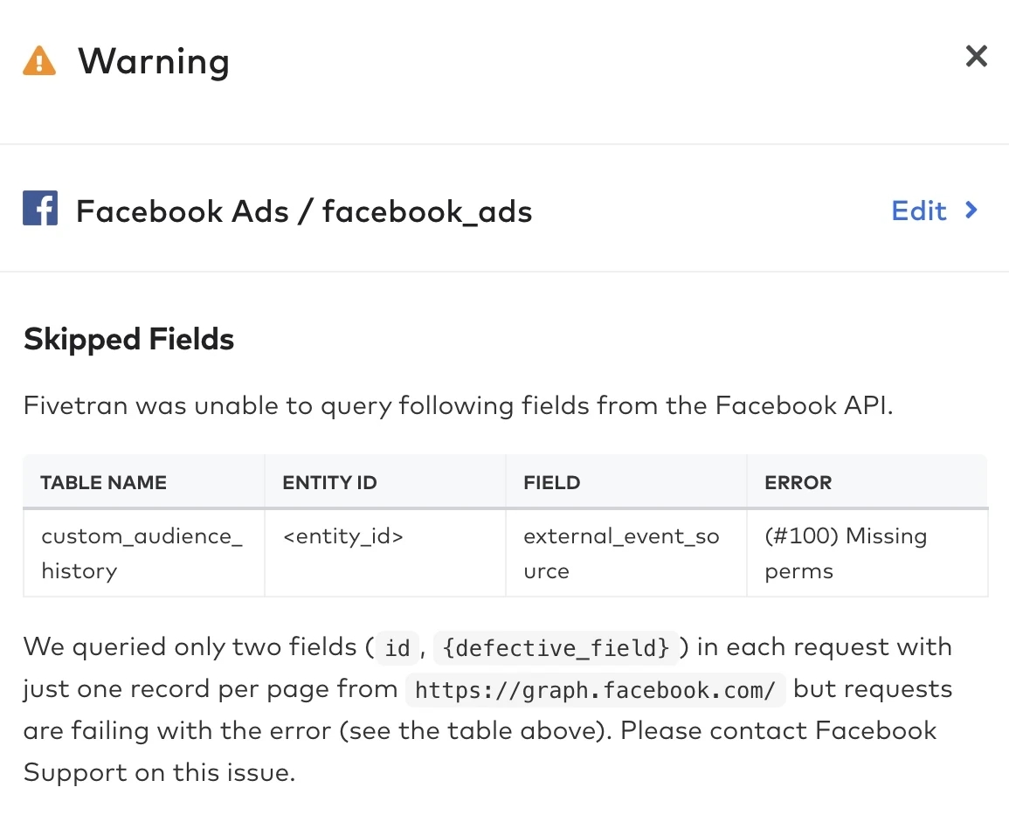This screenshot has width=1009, height=815.
Task: Click the ERROR column header
Action: point(798,482)
